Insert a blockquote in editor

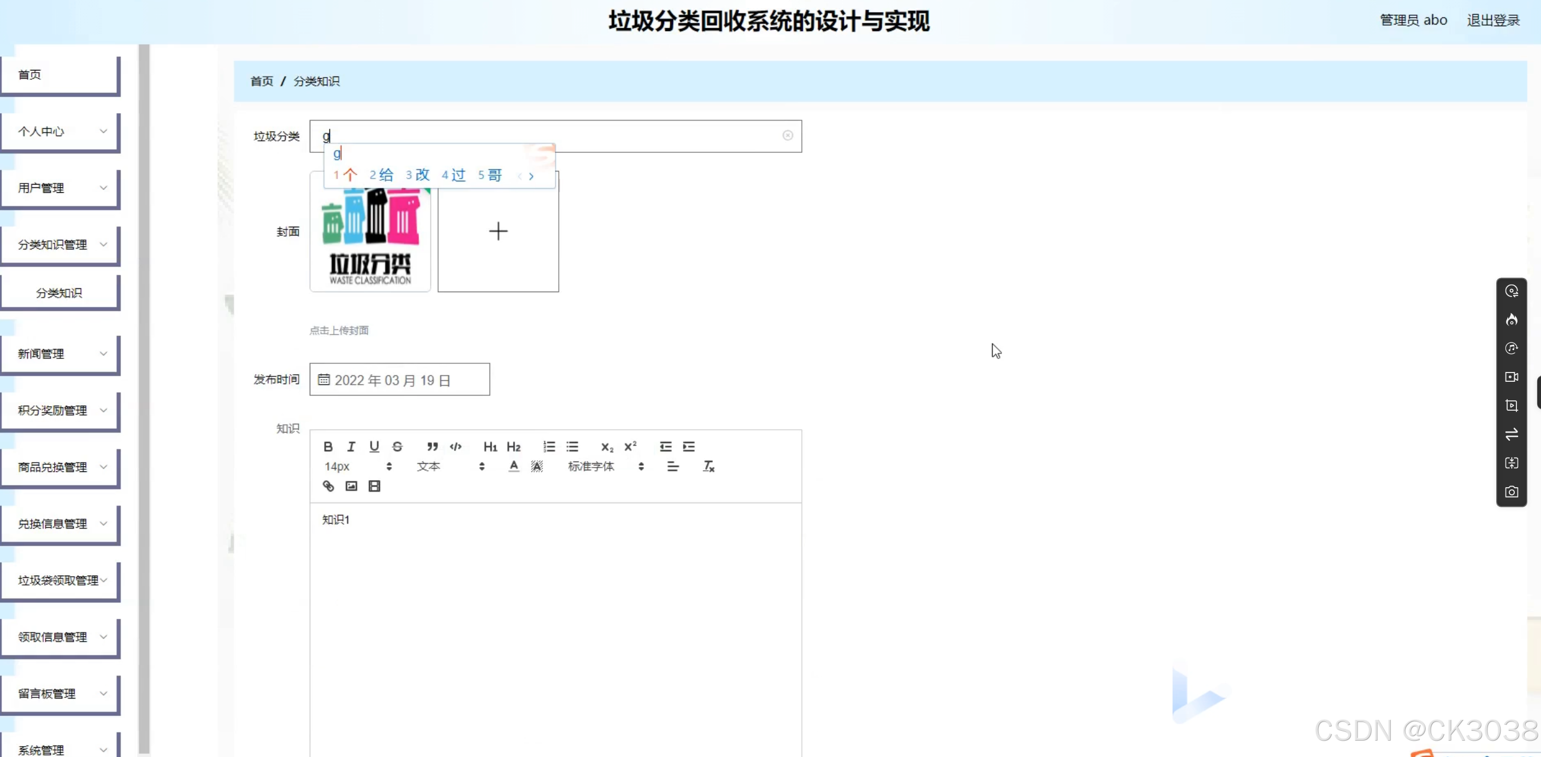point(433,447)
